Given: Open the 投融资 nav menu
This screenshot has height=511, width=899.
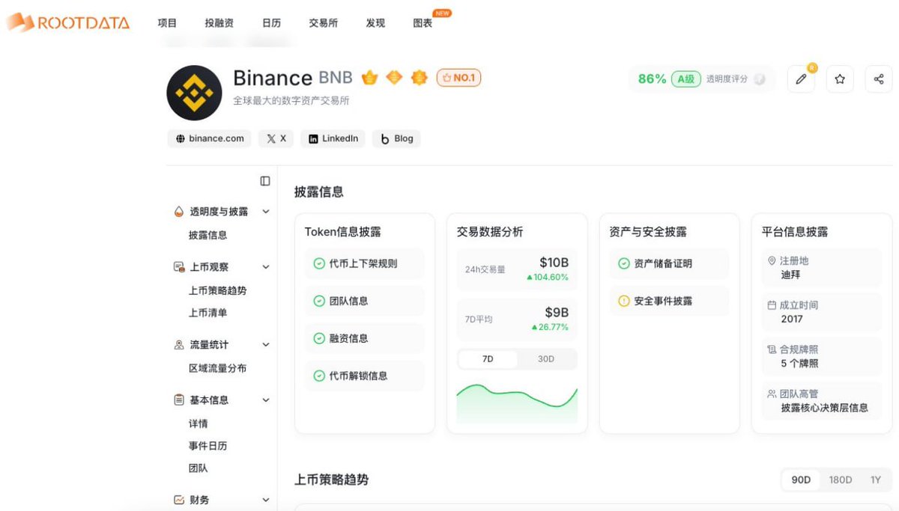Looking at the screenshot, I should point(219,23).
